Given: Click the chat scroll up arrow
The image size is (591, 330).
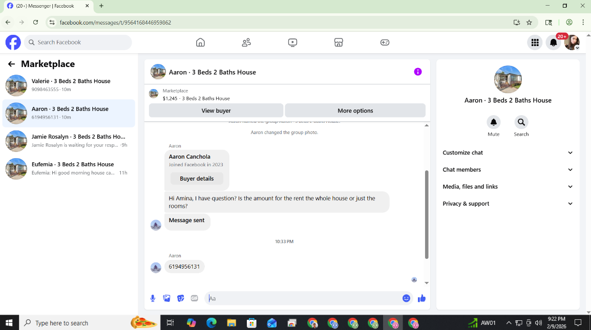Looking at the screenshot, I should coord(427,125).
